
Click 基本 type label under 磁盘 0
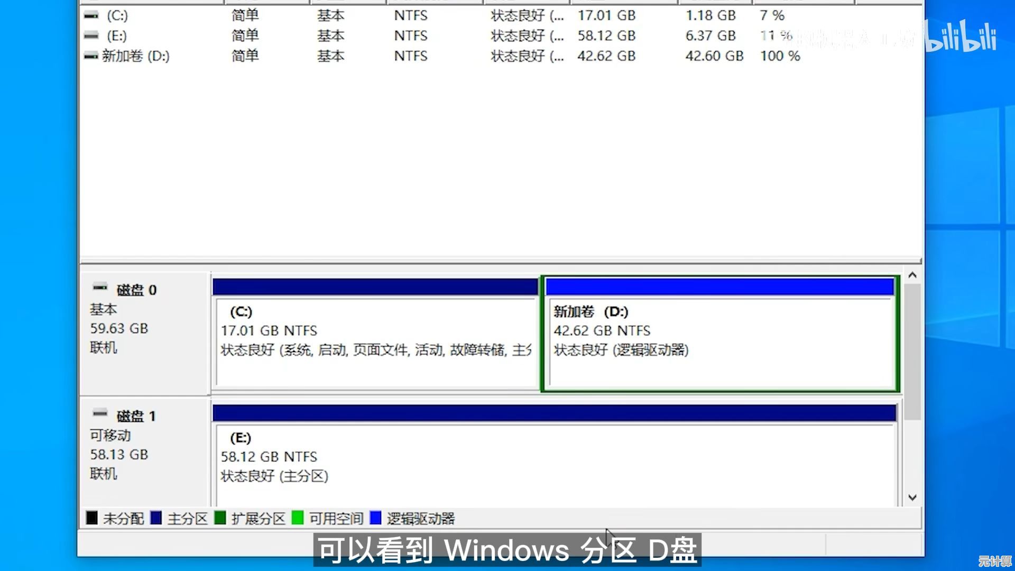tap(103, 309)
